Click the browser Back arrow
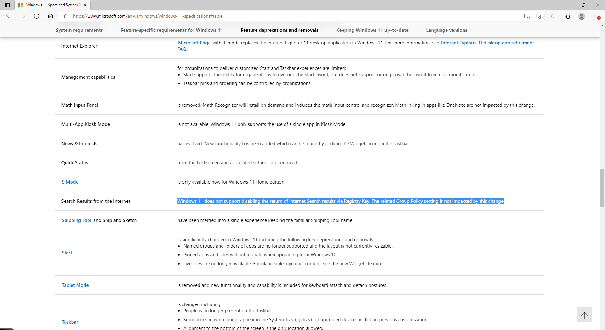Viewport: 605px width, 330px height. tap(9, 16)
